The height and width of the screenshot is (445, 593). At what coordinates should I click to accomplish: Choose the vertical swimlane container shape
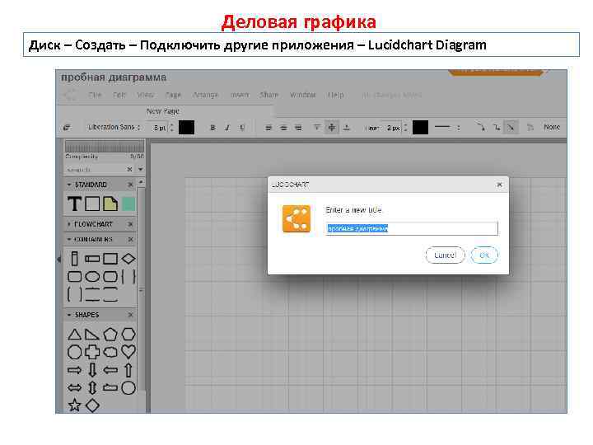click(74, 259)
